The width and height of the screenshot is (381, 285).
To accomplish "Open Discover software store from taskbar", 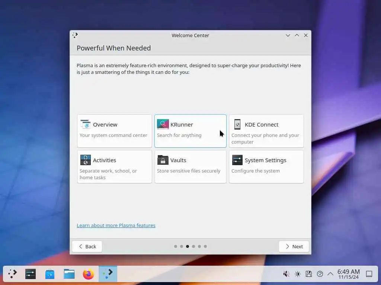I will point(50,274).
